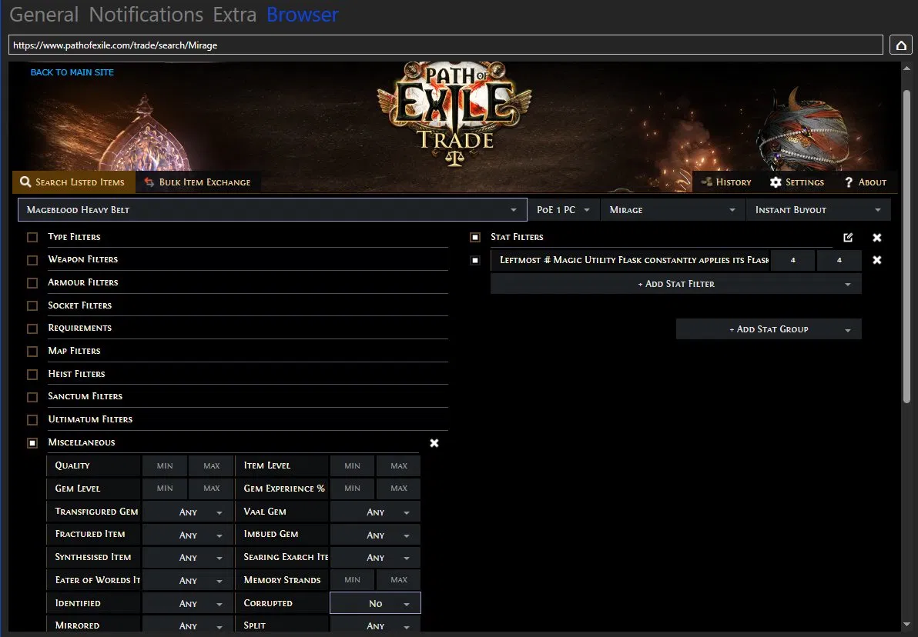This screenshot has height=637, width=918.
Task: Toggle the Armour Filters checkbox
Action: 32,282
